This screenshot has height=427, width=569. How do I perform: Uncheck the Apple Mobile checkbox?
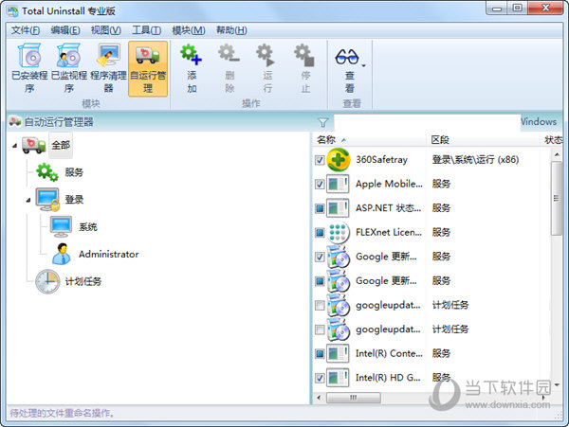click(320, 184)
